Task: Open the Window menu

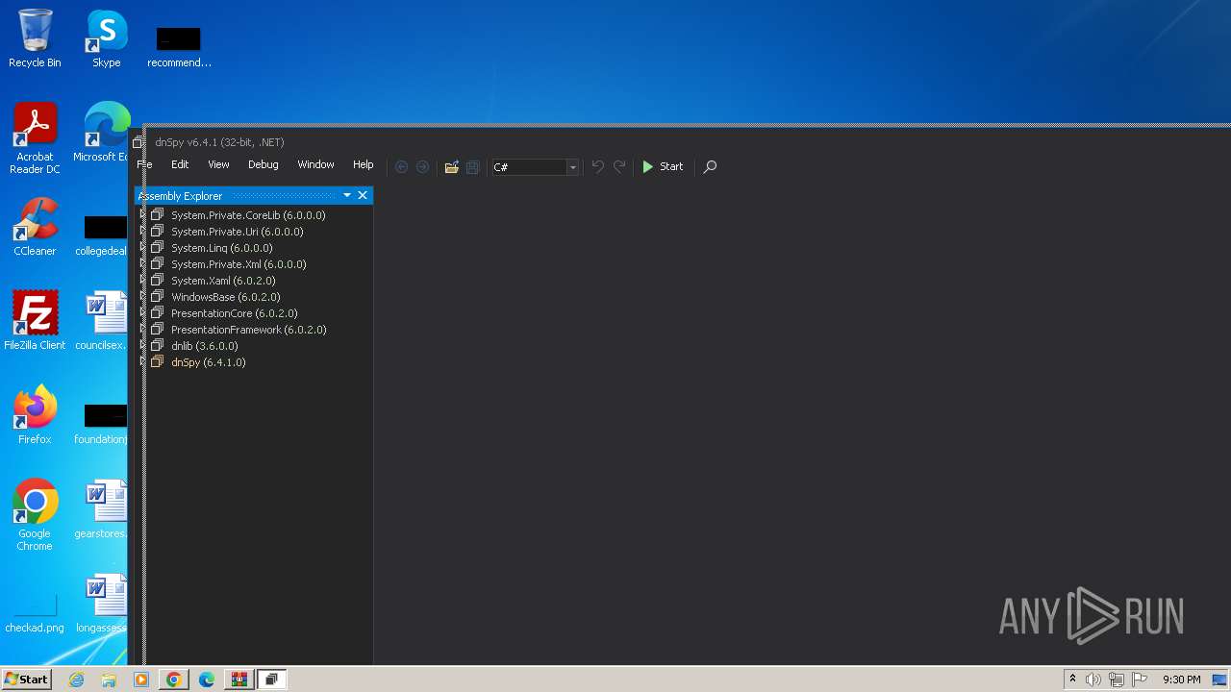Action: pyautogui.click(x=315, y=164)
